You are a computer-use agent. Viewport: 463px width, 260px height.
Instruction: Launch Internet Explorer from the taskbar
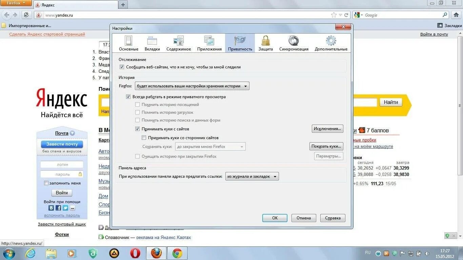30,253
